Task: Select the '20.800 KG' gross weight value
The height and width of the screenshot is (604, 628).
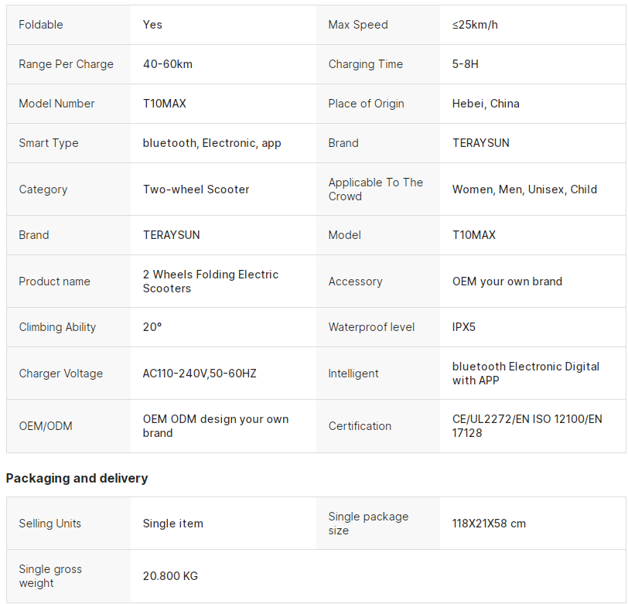Action: pos(170,576)
